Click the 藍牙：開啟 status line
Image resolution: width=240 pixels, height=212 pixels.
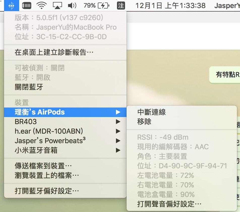click(33, 77)
